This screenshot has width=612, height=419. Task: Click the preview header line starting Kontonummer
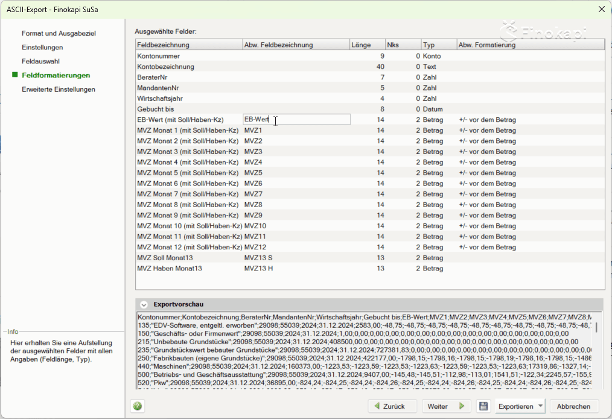coord(365,317)
